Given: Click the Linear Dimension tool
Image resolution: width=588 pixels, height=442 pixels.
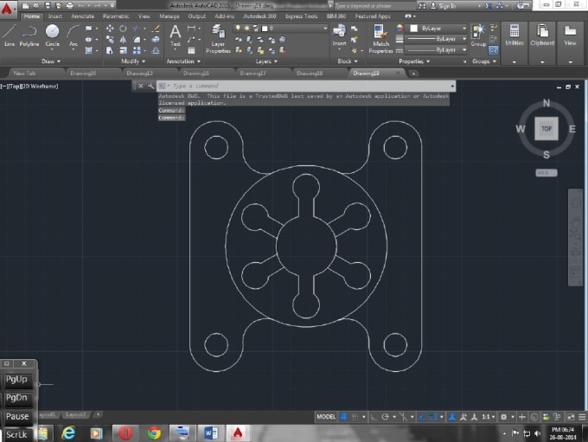Looking at the screenshot, I should [191, 29].
